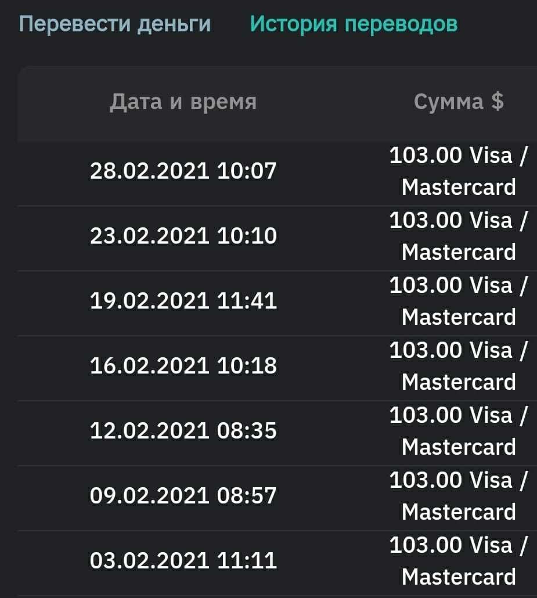Viewport: 537px width, 598px height.
Task: Select the 28.02.2021 10:07 date entry
Action: coord(183,171)
